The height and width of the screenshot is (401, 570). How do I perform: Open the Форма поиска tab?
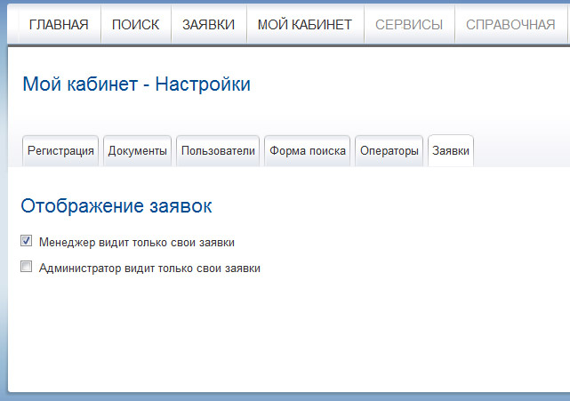(308, 151)
